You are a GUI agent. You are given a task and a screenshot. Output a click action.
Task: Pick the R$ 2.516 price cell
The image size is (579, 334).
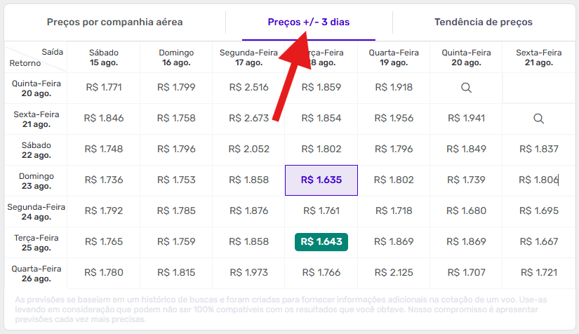248,88
